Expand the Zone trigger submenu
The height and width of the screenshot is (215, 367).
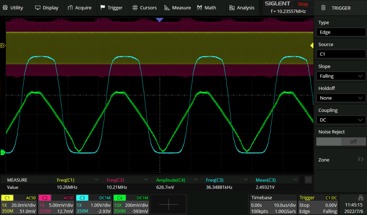(x=341, y=160)
